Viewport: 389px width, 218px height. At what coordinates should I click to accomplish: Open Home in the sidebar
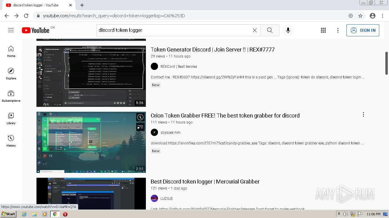(x=11, y=51)
